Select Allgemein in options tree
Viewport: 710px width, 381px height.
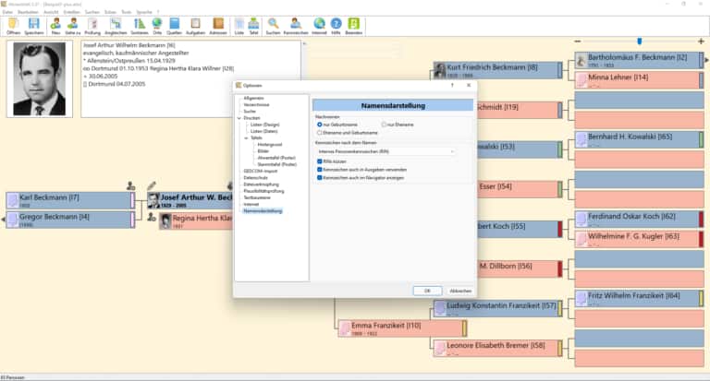pos(253,98)
